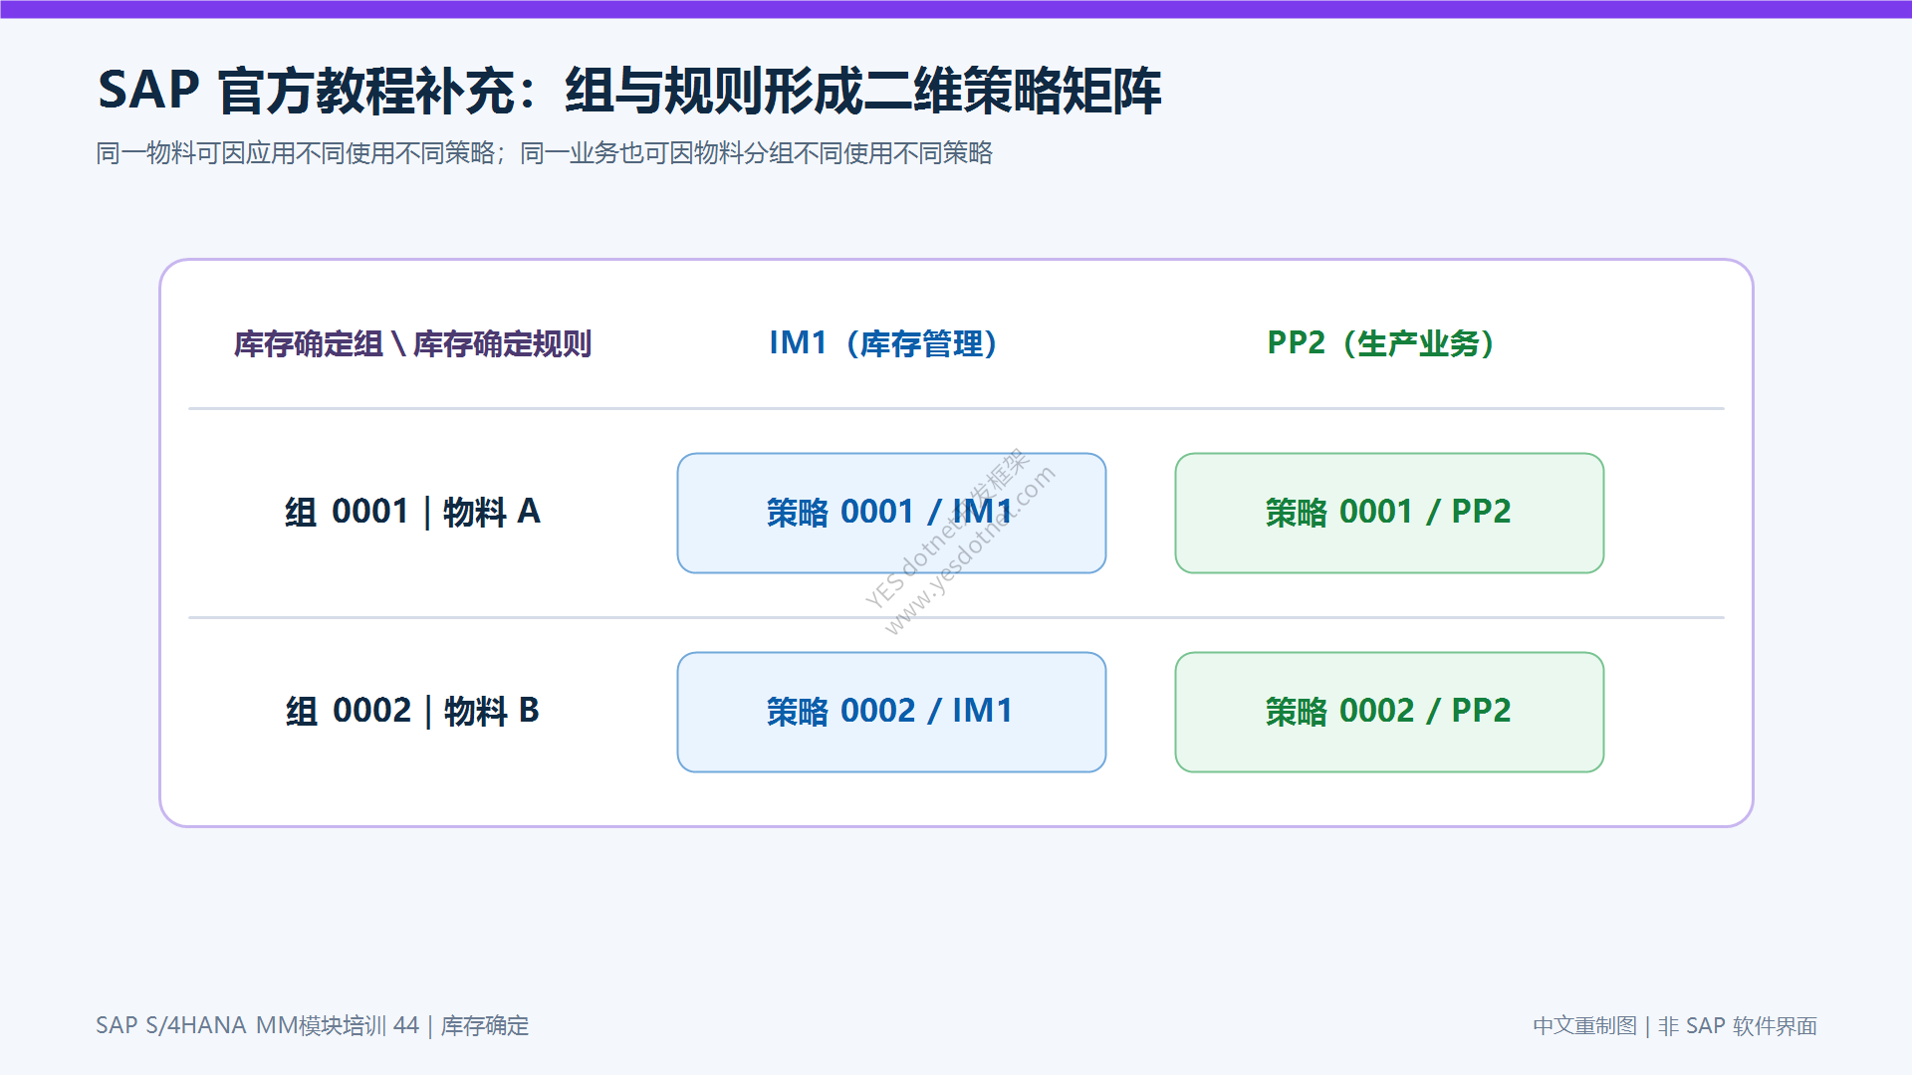Click the green box 策略 0001 / PP2
This screenshot has width=1912, height=1075.
click(1389, 514)
